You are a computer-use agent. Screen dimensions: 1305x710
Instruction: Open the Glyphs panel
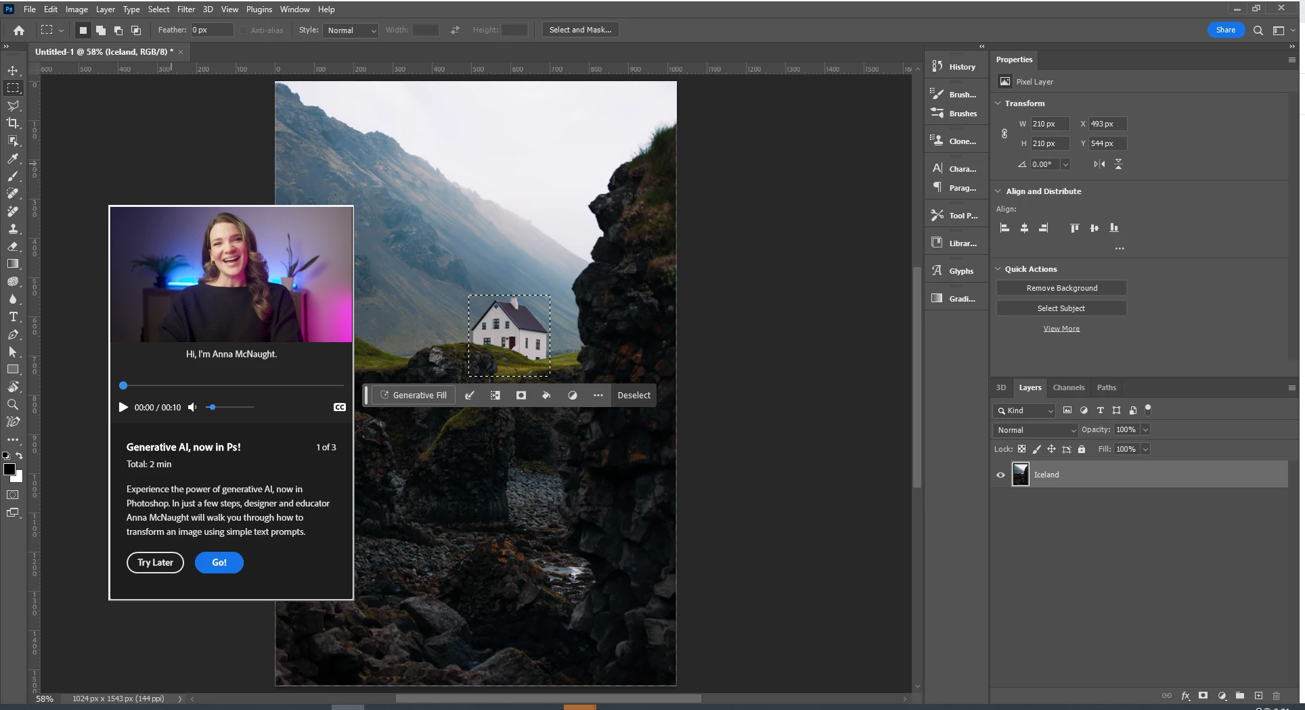click(954, 270)
